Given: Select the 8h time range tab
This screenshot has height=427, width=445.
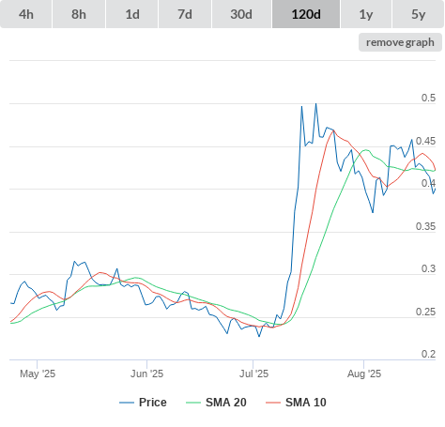Looking at the screenshot, I should click(79, 14).
